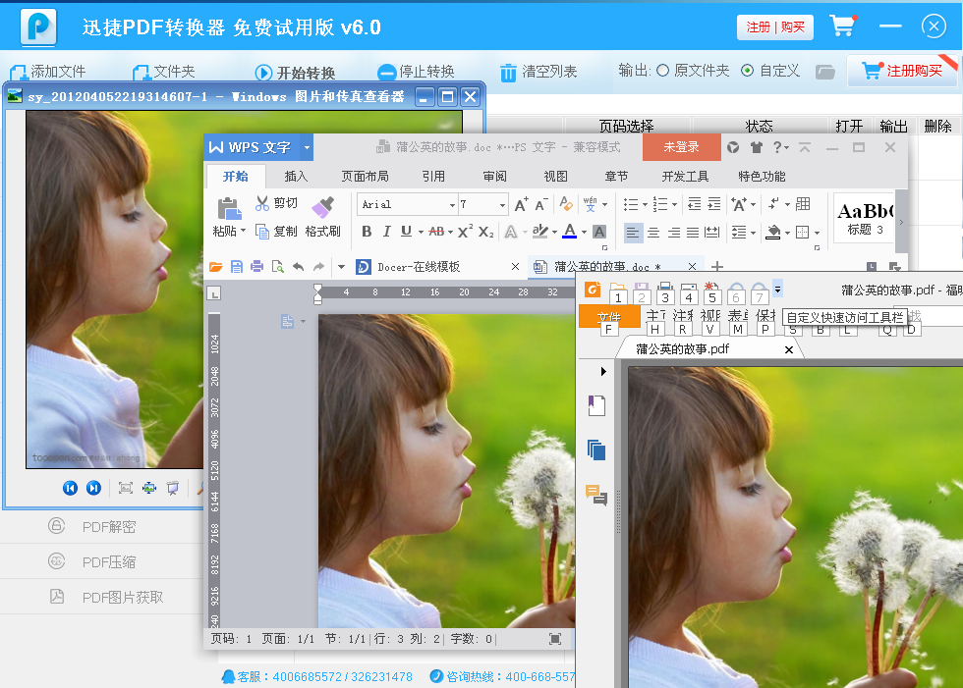Switch to the 引用 ribbon tab

(433, 177)
